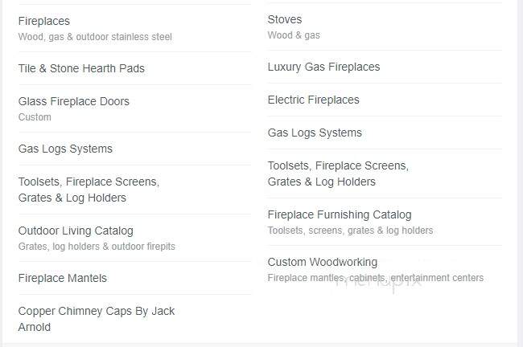The width and height of the screenshot is (523, 347).
Task: Select Custom Woodworking item
Action: [322, 262]
